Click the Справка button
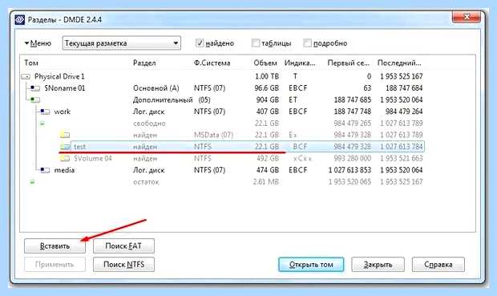Viewport: 497px width, 296px height. pyautogui.click(x=438, y=264)
